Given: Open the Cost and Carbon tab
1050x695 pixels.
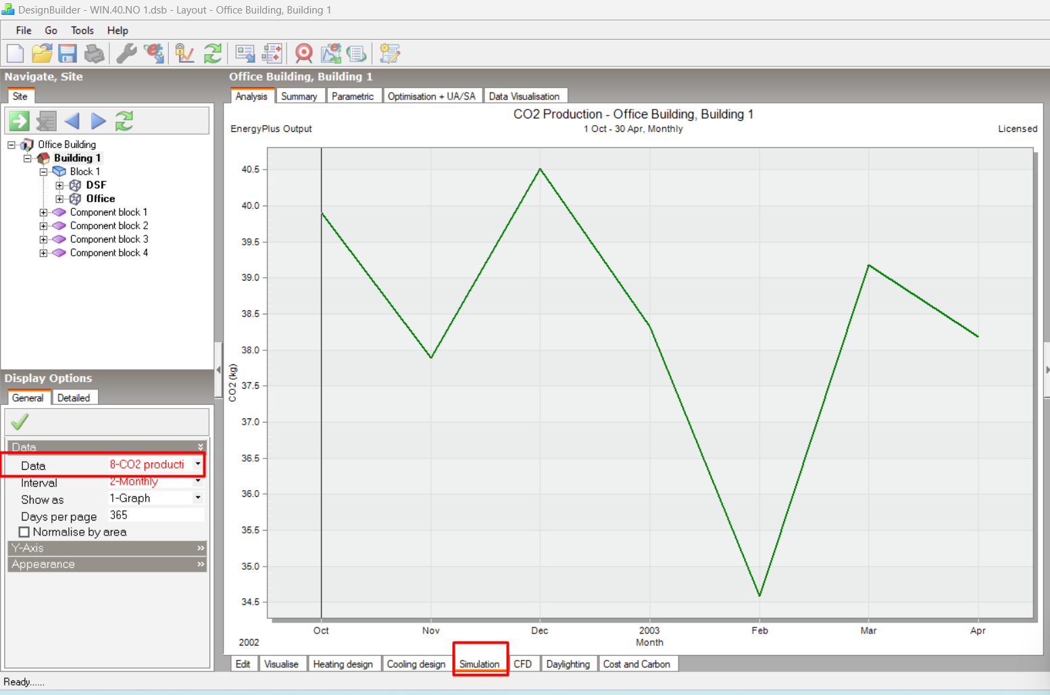Looking at the screenshot, I should point(636,664).
